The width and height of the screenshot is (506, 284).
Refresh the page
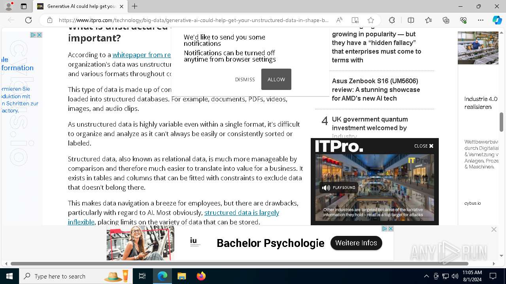tap(28, 20)
